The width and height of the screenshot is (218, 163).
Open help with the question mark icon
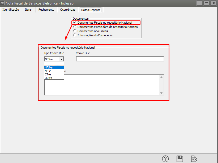click(x=165, y=158)
